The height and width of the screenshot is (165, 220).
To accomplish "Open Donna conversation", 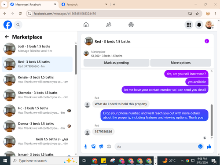I will (37, 126).
